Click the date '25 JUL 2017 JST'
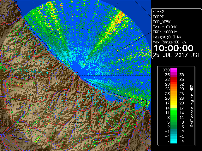This screenshot has width=202, height=151. [176, 55]
